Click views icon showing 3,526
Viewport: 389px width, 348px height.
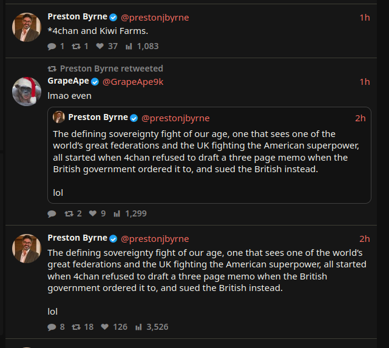point(138,327)
